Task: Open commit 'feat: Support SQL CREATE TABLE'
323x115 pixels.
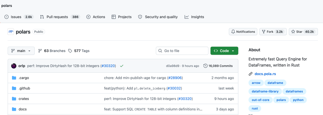Action: 153,109
